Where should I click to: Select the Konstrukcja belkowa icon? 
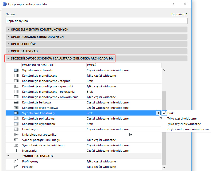pos(16,102)
